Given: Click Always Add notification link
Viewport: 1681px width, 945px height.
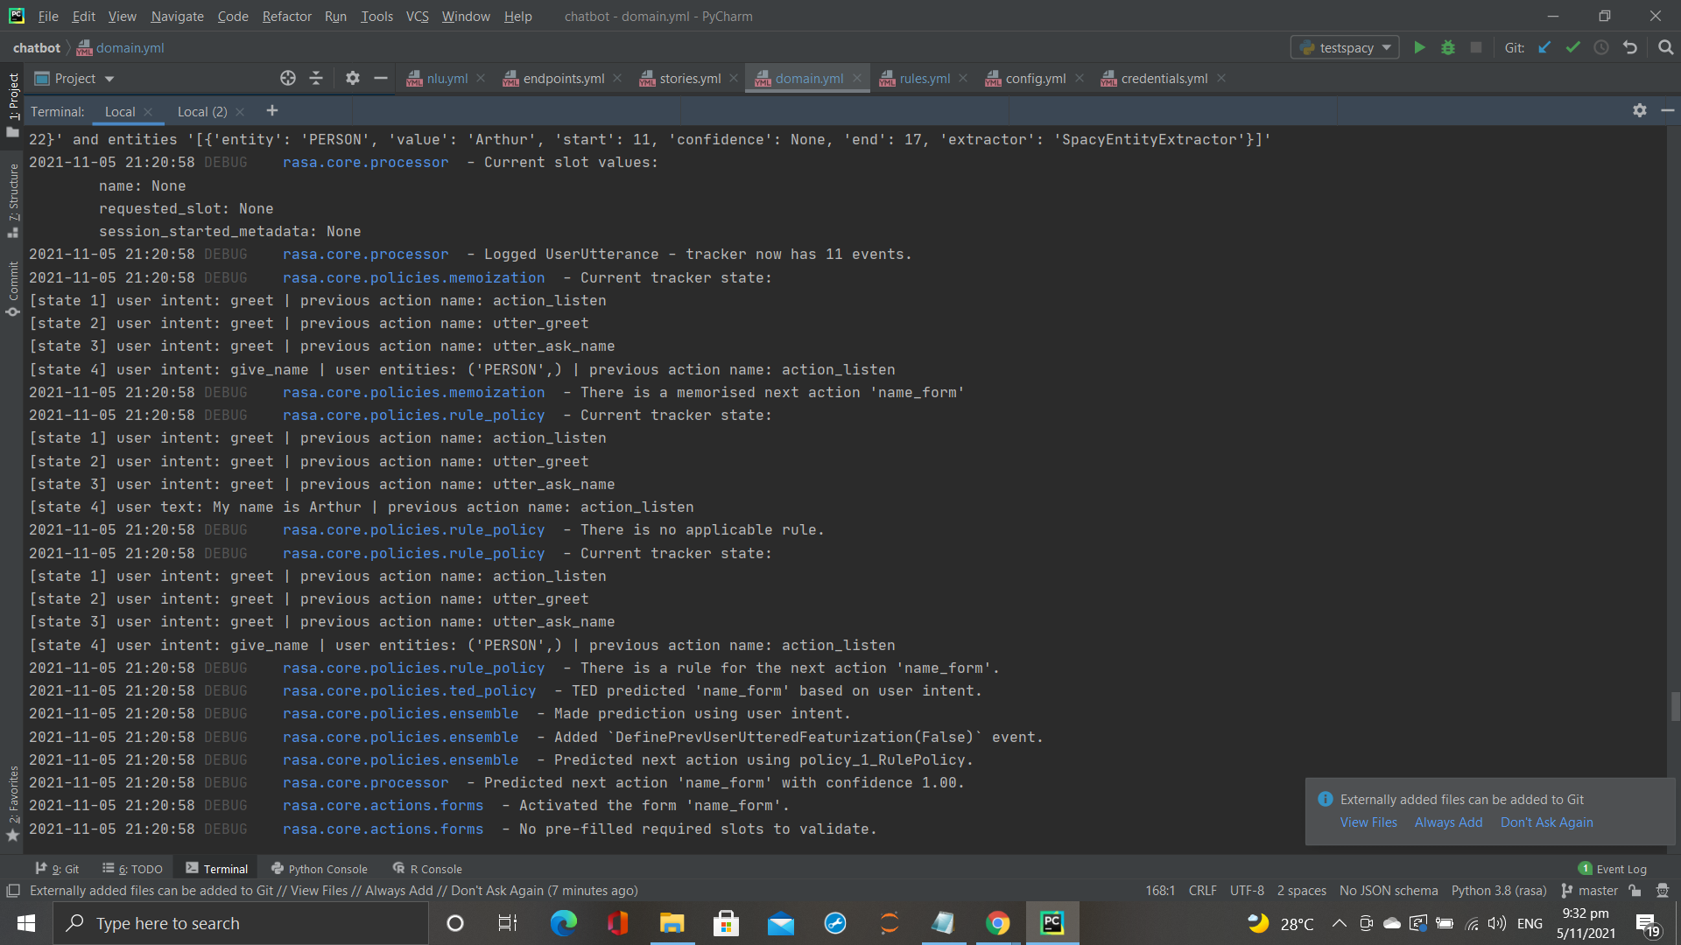Looking at the screenshot, I should click(1448, 822).
